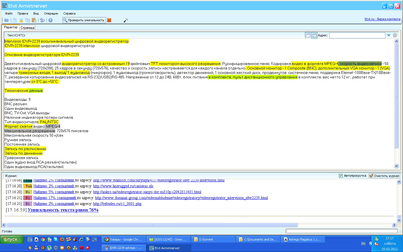
Task: Paste from the clipboard toolbar icon
Action: tap(34, 20)
